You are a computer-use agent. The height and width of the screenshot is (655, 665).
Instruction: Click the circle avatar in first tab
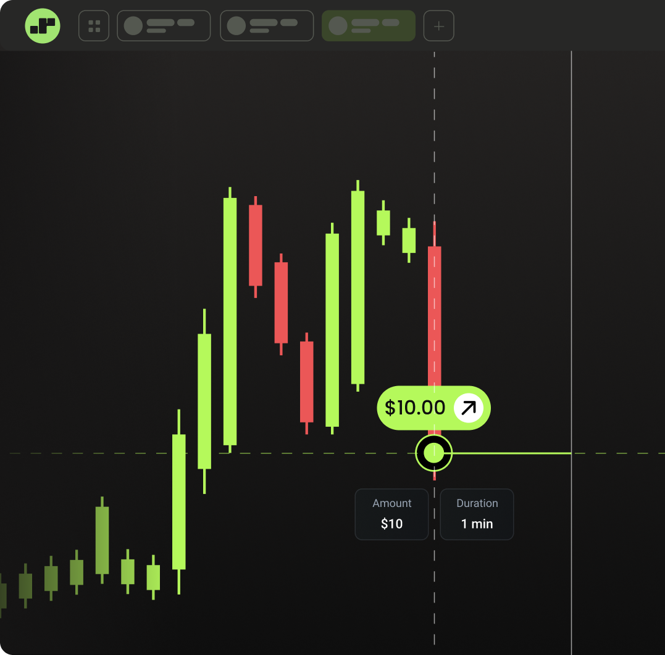click(133, 26)
